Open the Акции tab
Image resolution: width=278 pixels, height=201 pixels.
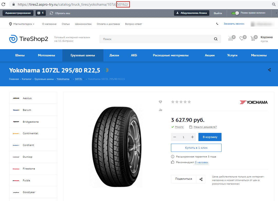tap(210, 55)
